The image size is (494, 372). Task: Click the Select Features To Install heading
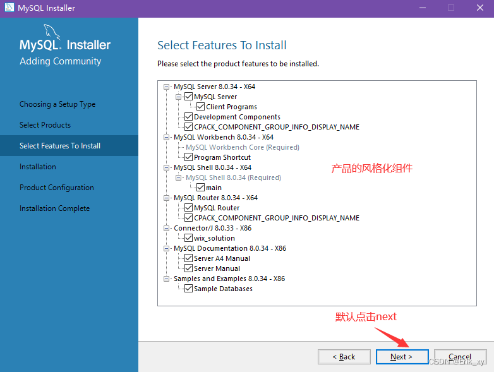[x=222, y=45]
